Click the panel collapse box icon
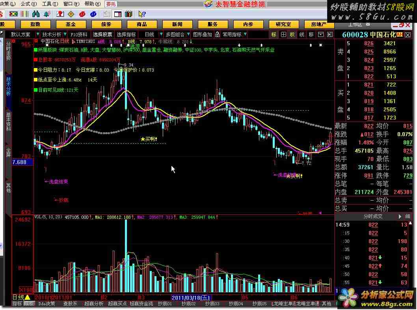 321,35
